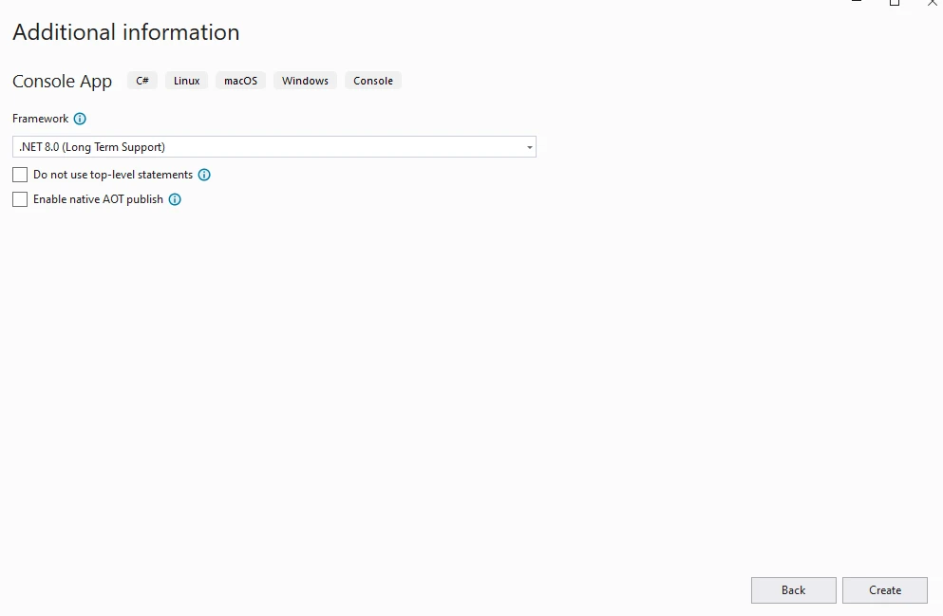Click the Linux platform tag
The image size is (943, 616).
click(x=186, y=81)
